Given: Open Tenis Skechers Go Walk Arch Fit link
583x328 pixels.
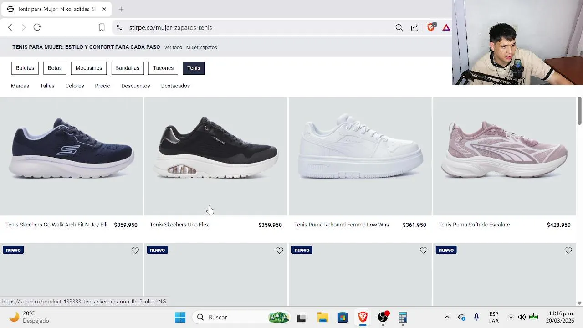Looking at the screenshot, I should point(56,225).
